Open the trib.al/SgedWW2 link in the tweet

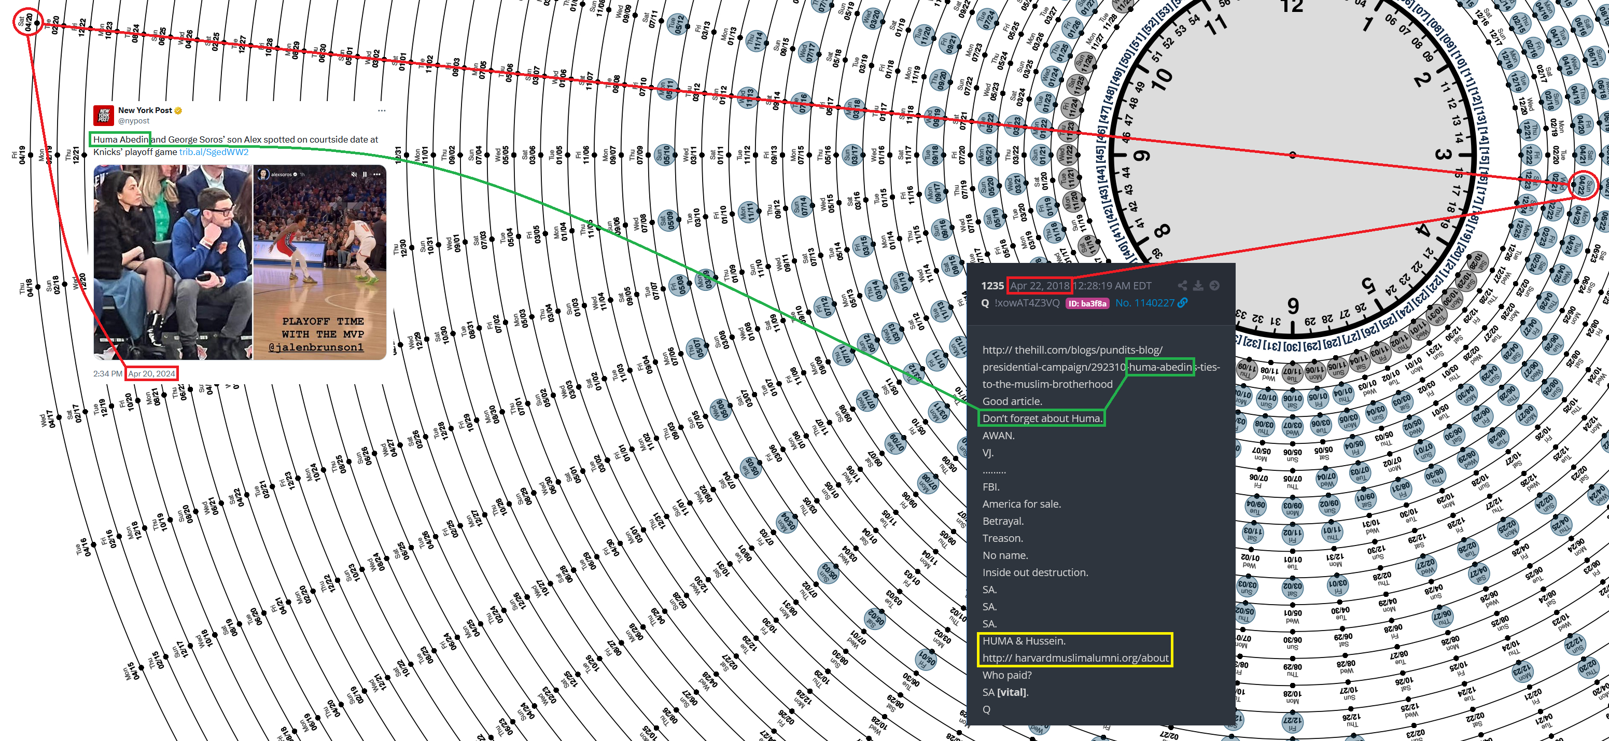coord(214,152)
